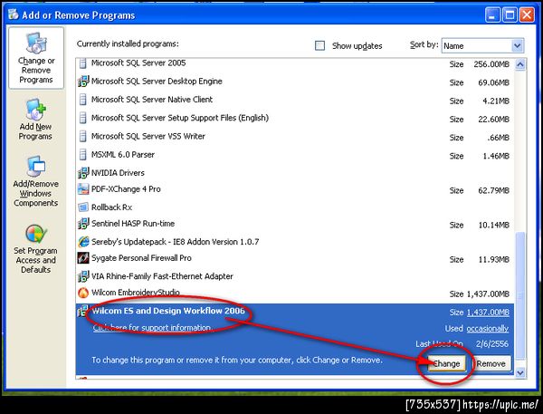Click the NVIDIA Drivers icon
The width and height of the screenshot is (543, 414).
[83, 173]
